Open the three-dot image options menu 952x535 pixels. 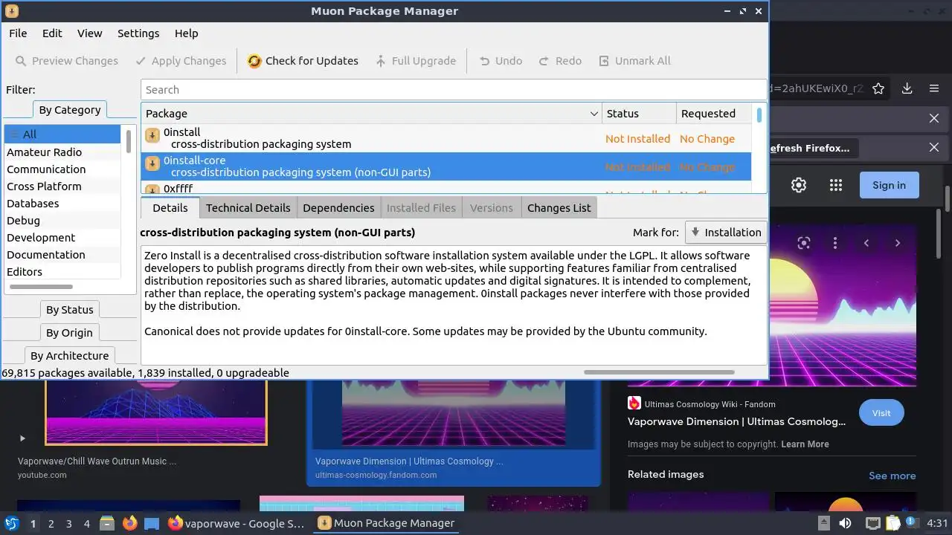point(835,243)
